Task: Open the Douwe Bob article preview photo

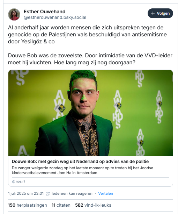Action: tap(90, 113)
